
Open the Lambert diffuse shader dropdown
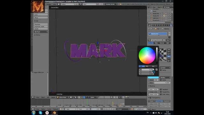point(165,68)
